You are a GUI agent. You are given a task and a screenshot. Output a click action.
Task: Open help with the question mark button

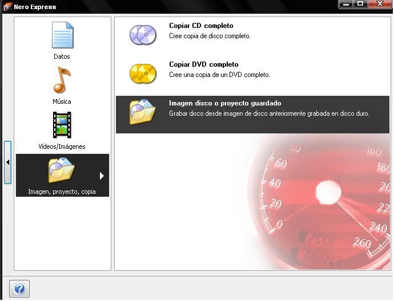point(19,288)
